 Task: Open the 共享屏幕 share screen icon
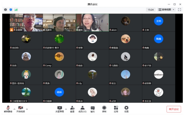click(60, 109)
